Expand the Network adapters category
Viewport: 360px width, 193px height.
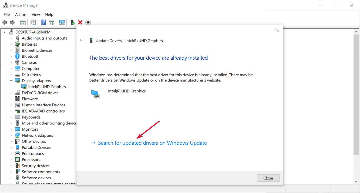(11, 135)
